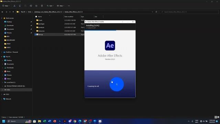Click the Ae logo in the installer
220x124 pixels.
[110, 45]
